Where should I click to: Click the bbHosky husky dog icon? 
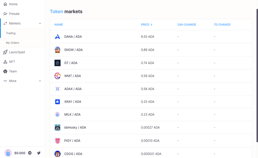[57, 128]
